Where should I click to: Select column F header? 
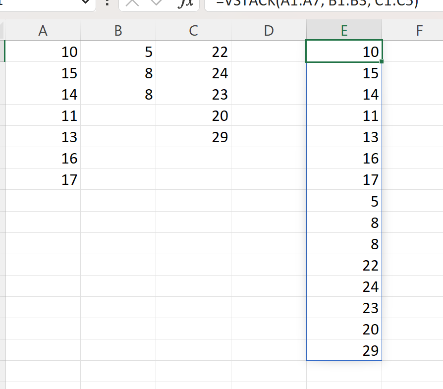point(419,30)
